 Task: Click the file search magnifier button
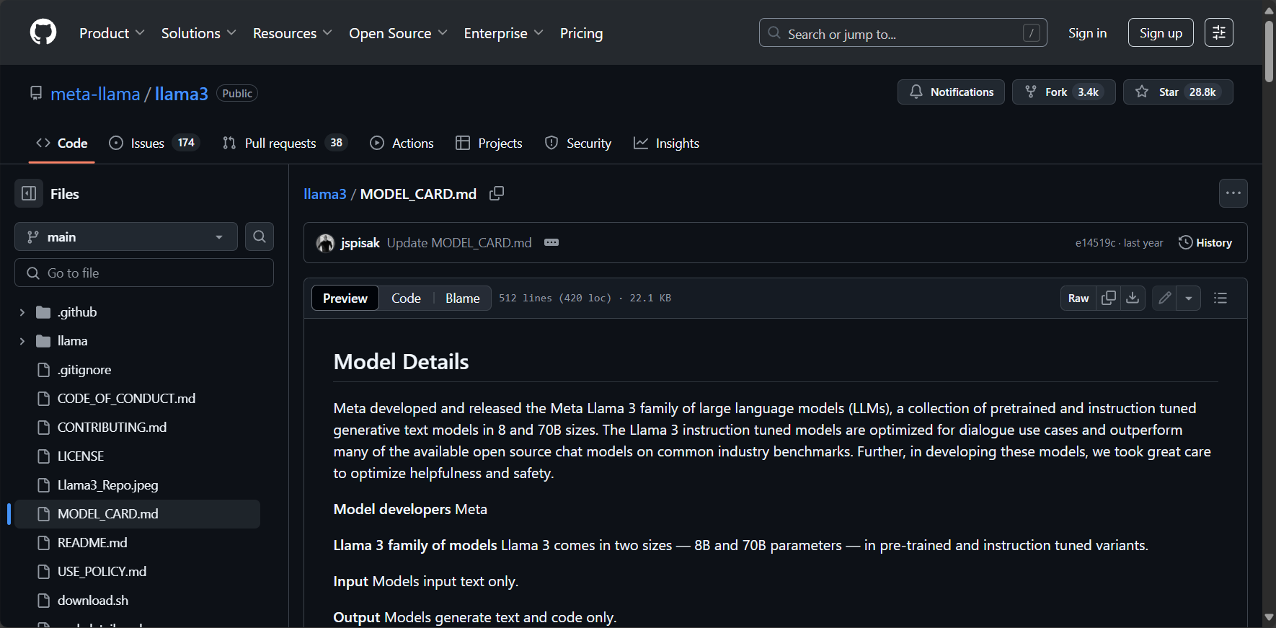[x=260, y=236]
